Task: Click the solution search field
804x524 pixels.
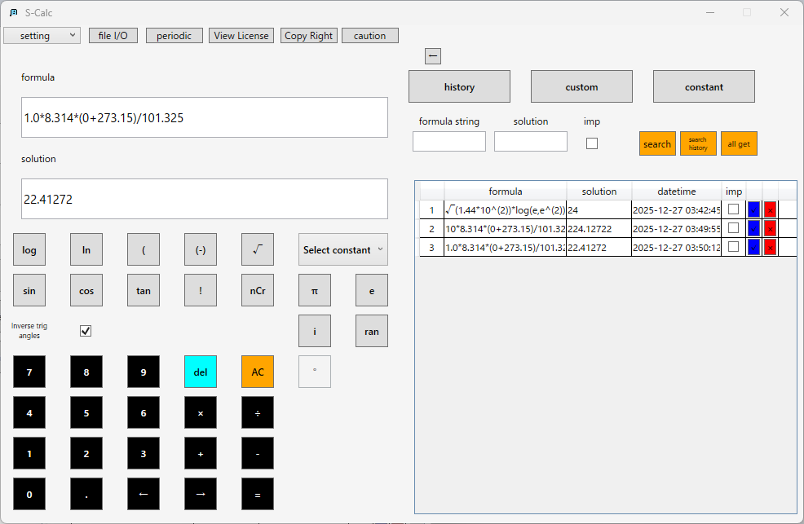Action: (x=531, y=141)
